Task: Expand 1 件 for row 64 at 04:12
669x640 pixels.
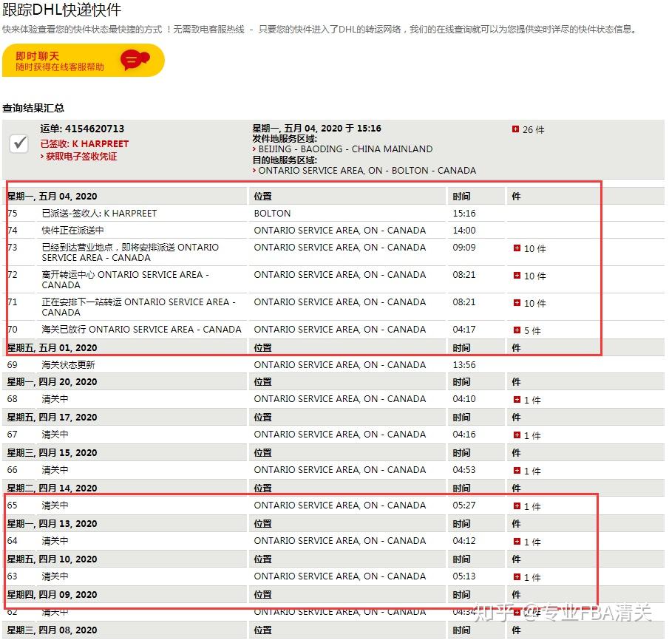Action: point(517,541)
